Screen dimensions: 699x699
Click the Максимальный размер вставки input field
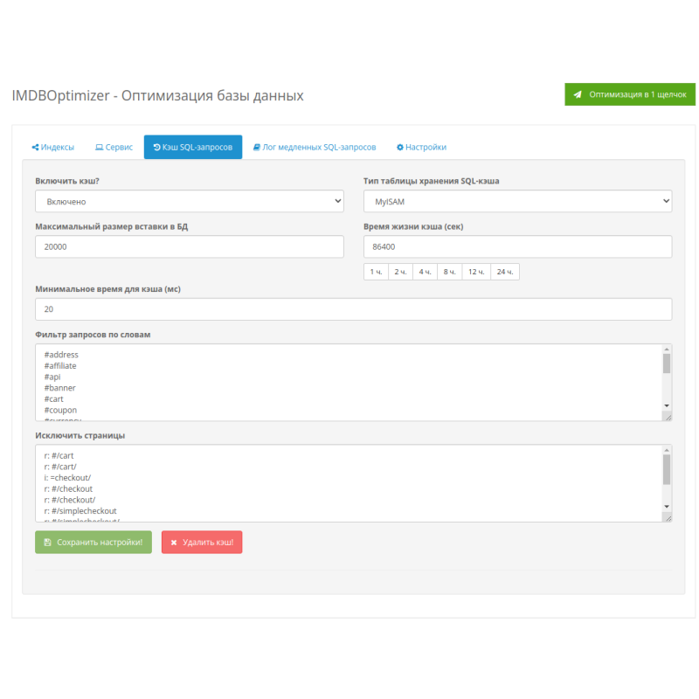189,247
